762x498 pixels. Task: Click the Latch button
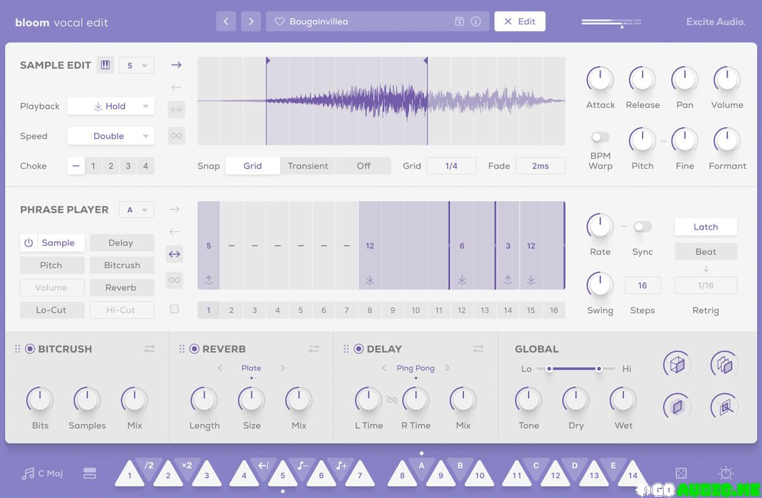click(x=705, y=227)
